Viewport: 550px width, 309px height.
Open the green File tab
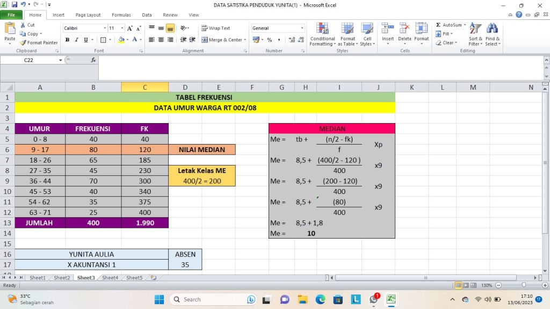click(11, 15)
